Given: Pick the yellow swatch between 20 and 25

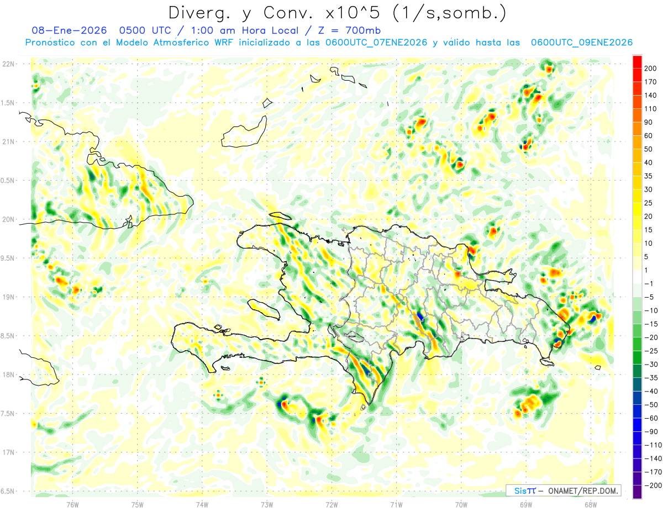Looking at the screenshot, I should 637,210.
